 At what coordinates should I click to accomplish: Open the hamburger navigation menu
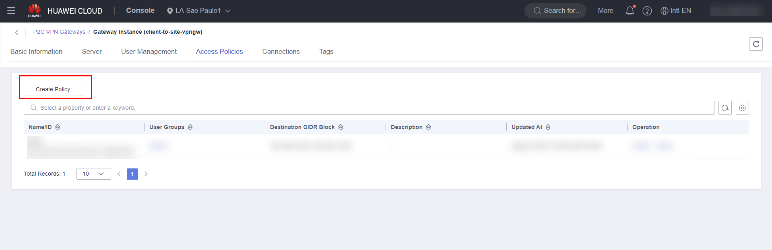[11, 11]
